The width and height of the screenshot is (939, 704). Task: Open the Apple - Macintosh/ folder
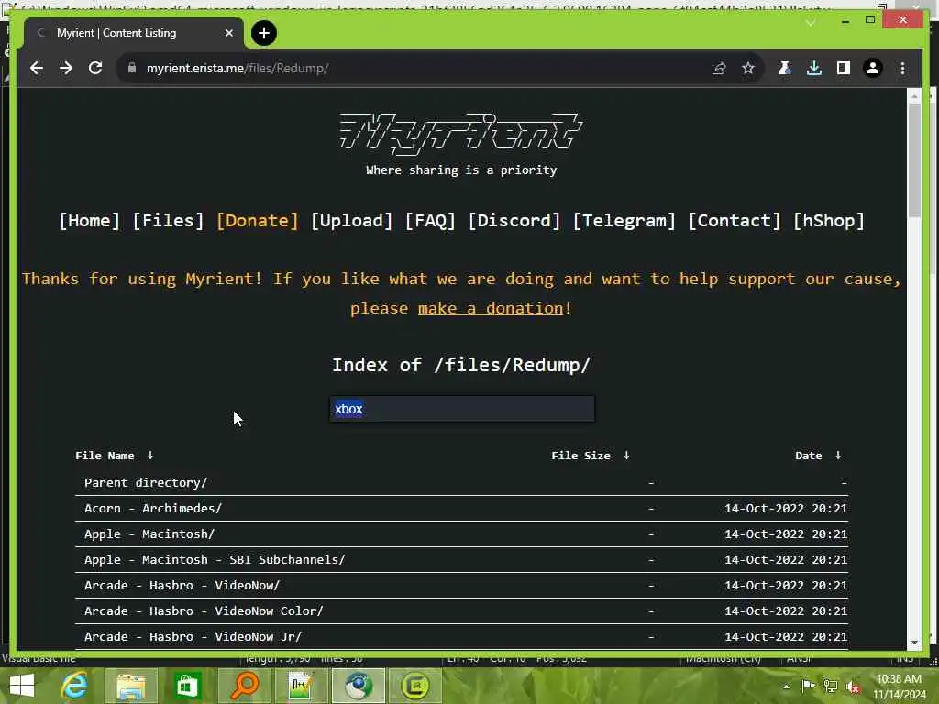tap(149, 534)
